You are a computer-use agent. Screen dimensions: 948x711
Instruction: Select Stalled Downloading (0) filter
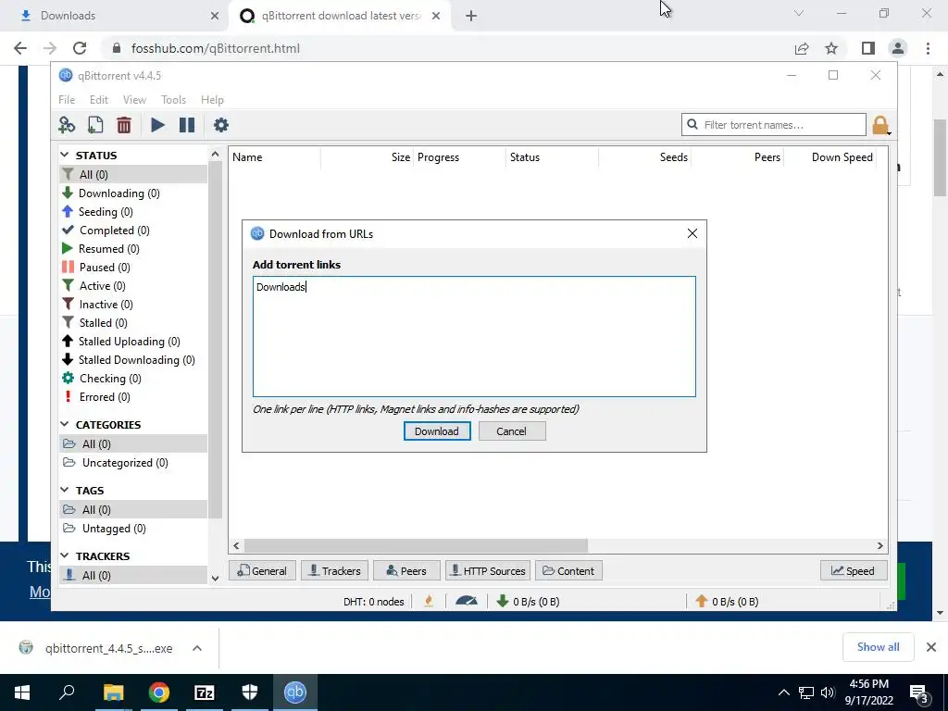137,360
